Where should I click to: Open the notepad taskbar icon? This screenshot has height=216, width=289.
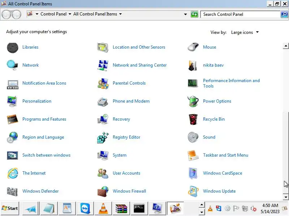click(49, 208)
